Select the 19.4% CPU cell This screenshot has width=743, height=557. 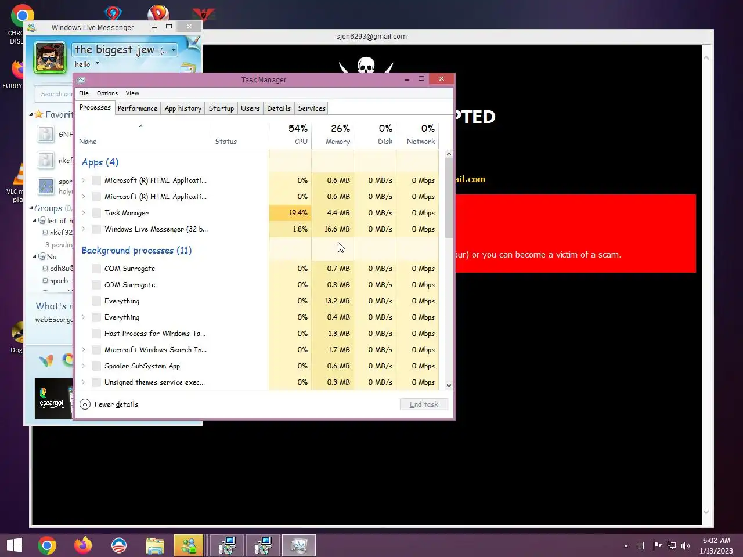(290, 213)
